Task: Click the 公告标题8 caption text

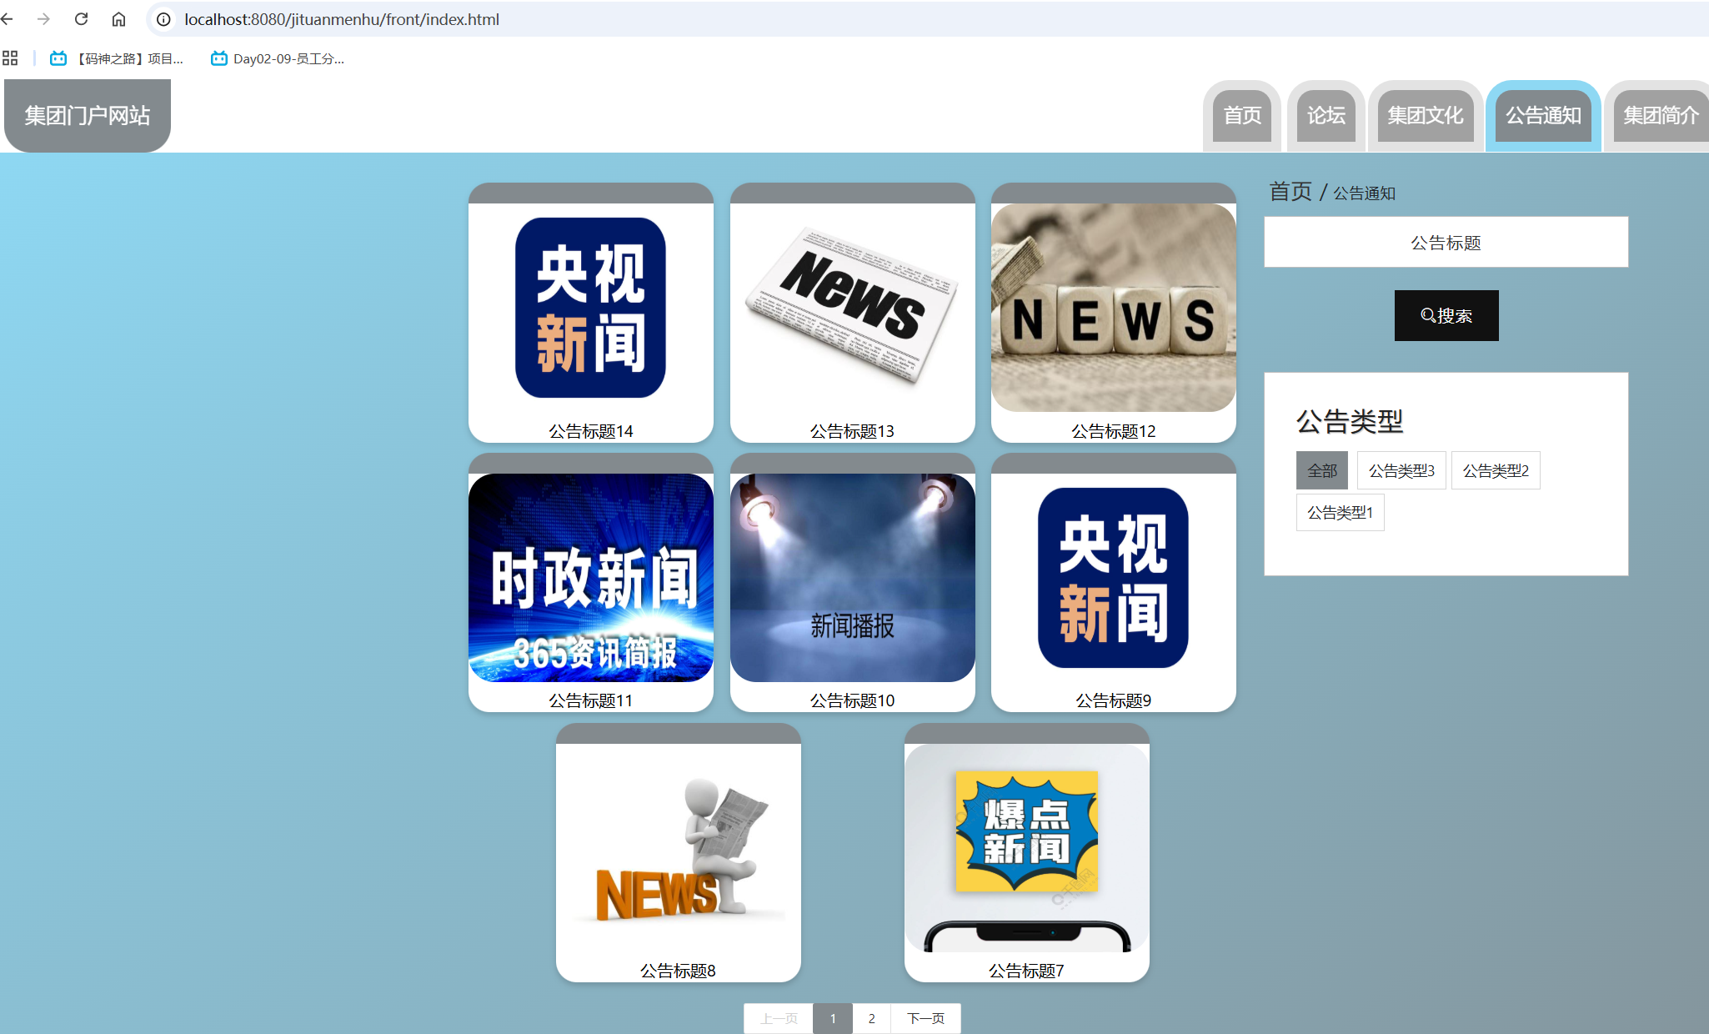Action: (x=678, y=971)
